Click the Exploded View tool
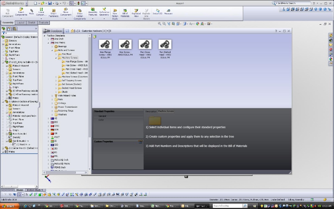 coord(136,13)
